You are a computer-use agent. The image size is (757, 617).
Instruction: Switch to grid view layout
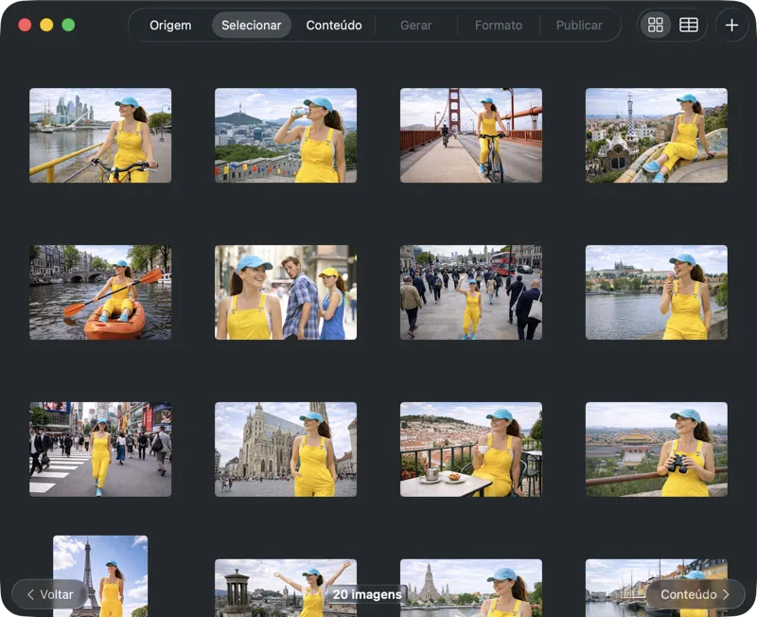[655, 26]
